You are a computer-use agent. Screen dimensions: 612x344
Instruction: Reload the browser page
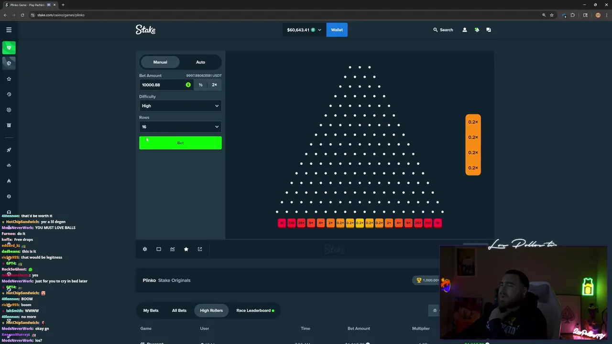point(22,15)
